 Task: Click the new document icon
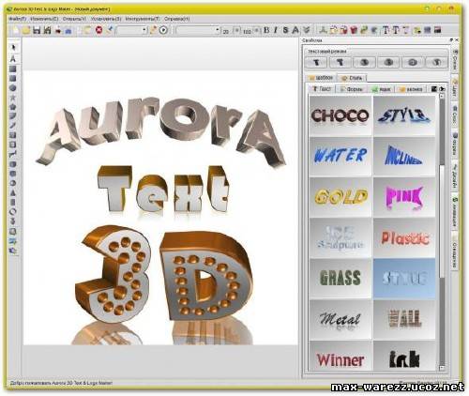tap(16, 30)
